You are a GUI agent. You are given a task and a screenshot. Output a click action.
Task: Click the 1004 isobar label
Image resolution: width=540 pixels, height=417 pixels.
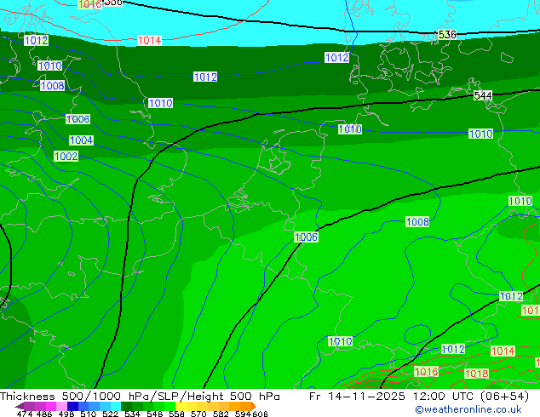coord(81,140)
